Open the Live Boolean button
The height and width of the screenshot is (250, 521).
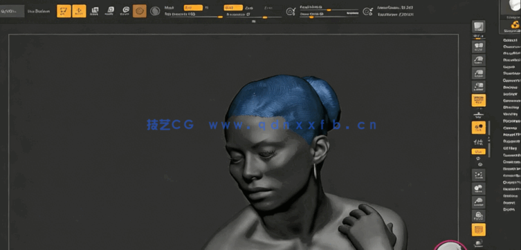(39, 11)
